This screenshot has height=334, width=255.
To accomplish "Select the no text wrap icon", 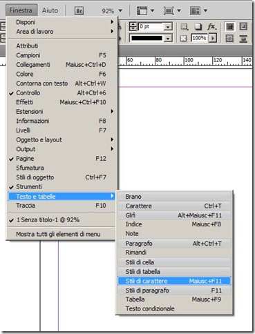I will (229, 27).
